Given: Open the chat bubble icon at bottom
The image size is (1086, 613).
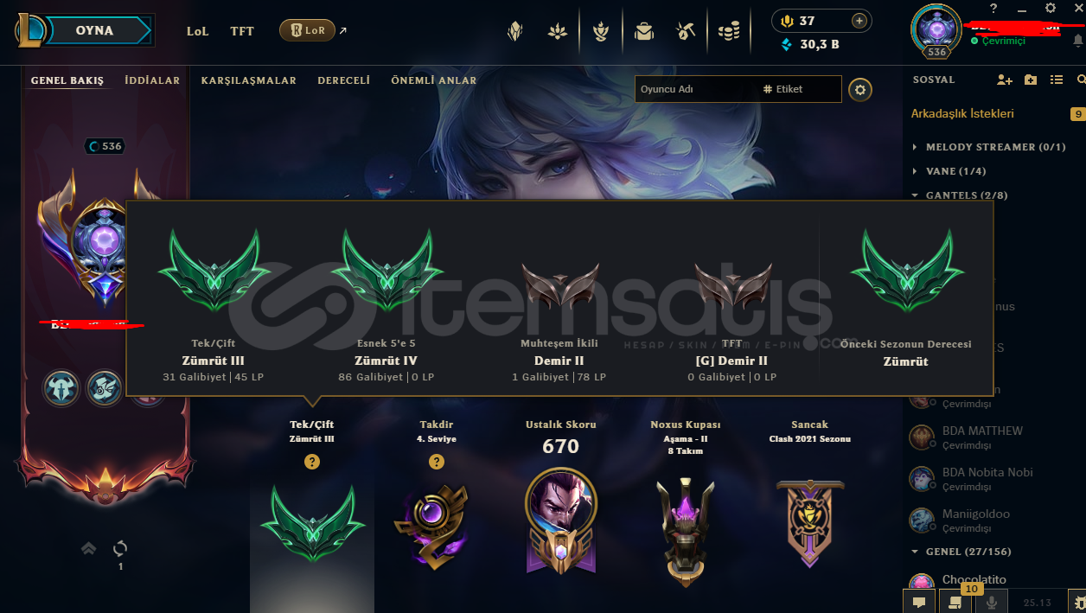Looking at the screenshot, I should 919,602.
